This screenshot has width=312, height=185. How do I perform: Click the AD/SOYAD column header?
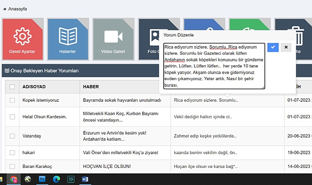tap(34, 87)
